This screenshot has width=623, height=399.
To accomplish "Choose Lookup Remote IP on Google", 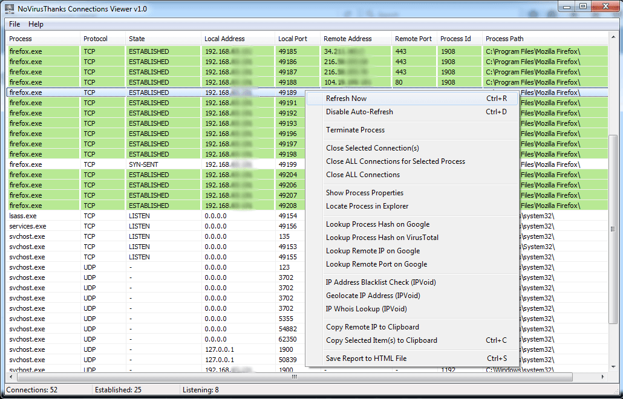I will (x=413, y=251).
